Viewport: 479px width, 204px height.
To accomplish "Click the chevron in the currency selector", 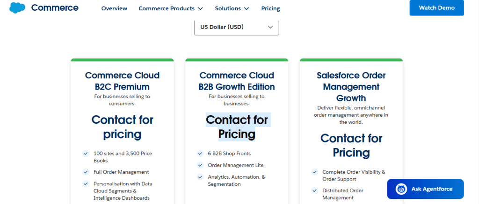I will [x=270, y=27].
